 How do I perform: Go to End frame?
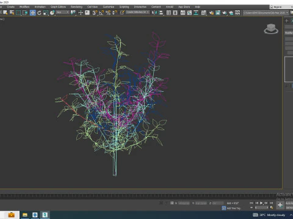tap(271, 203)
